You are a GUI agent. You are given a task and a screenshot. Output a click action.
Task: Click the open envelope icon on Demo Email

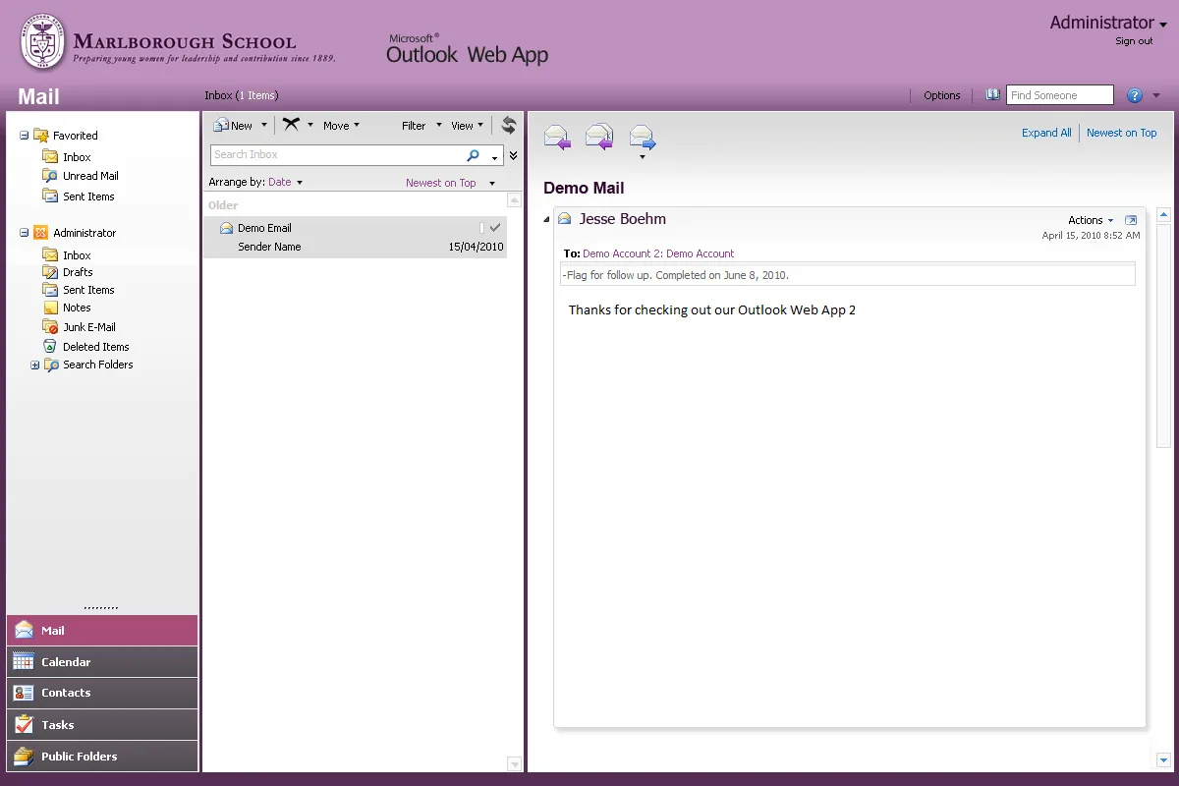pyautogui.click(x=226, y=228)
